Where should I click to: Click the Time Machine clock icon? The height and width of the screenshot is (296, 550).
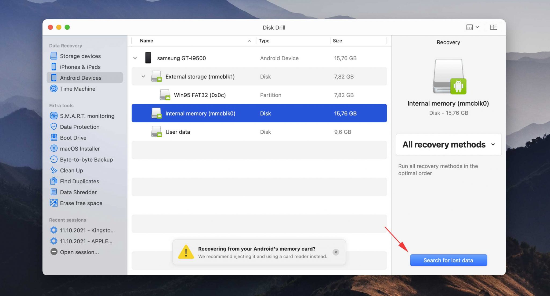point(54,88)
